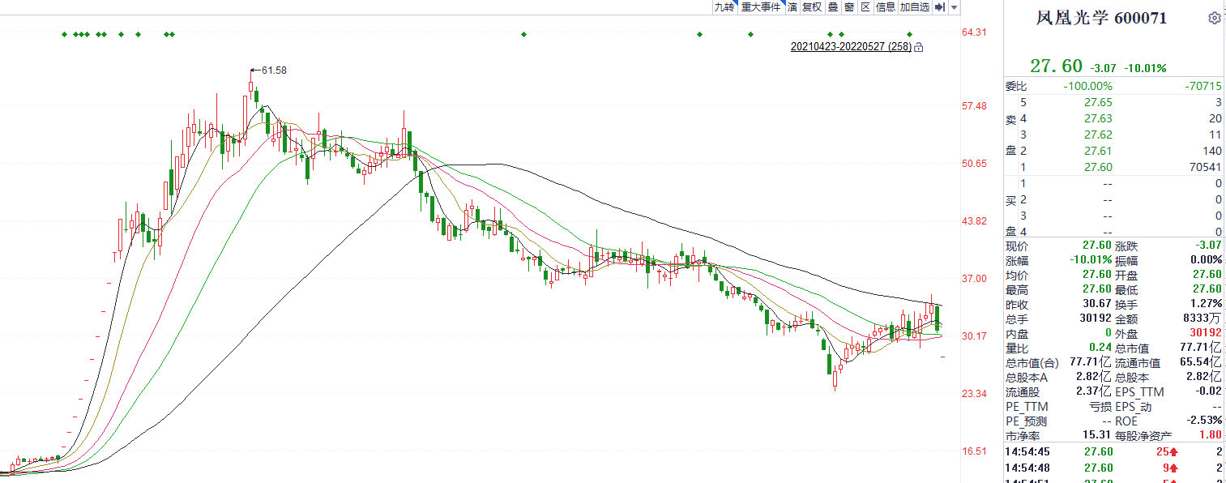Viewport: 1226px width, 483px height.
Task: Click the lock icon beside date range
Action: tap(919, 48)
